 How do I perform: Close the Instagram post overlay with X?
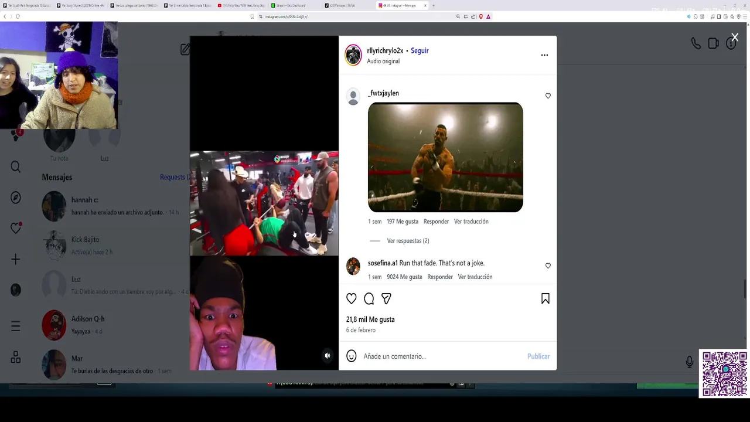[x=735, y=38]
